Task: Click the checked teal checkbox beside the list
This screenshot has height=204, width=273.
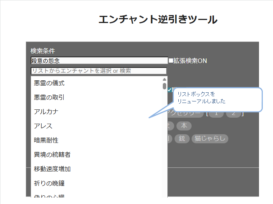Action: coord(170,89)
